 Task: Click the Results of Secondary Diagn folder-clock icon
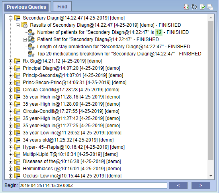pos(24,25)
